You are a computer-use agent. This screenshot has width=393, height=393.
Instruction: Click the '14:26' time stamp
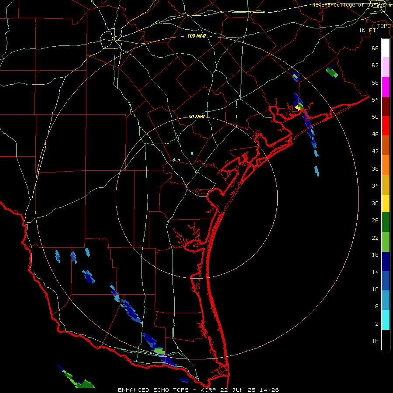(x=269, y=390)
